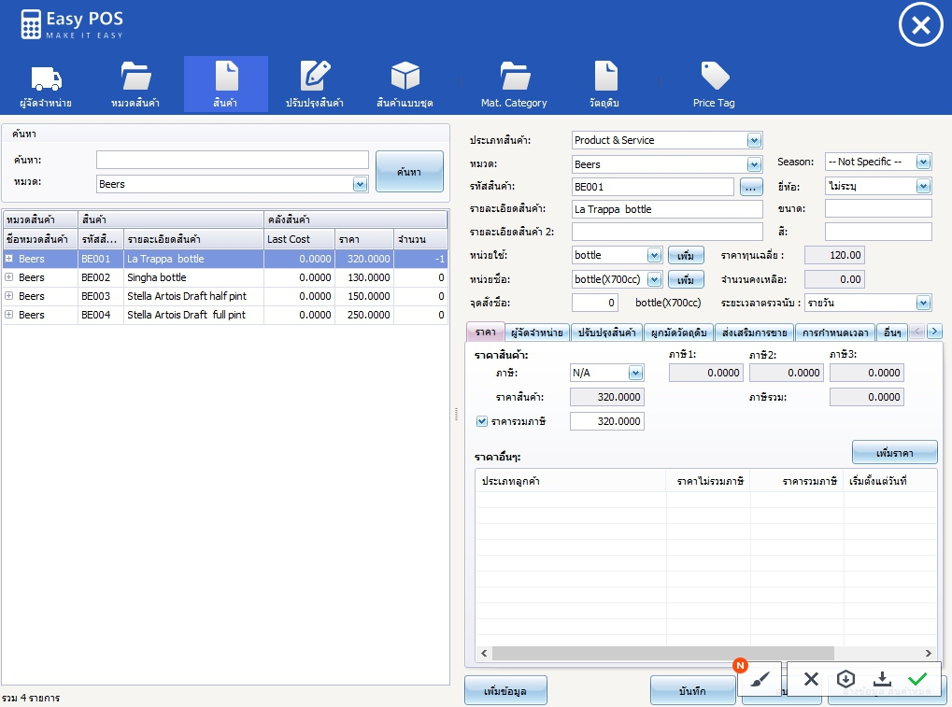
Task: Open the ผู้จัดจำหน่าย supplier truck icon
Action: click(46, 84)
